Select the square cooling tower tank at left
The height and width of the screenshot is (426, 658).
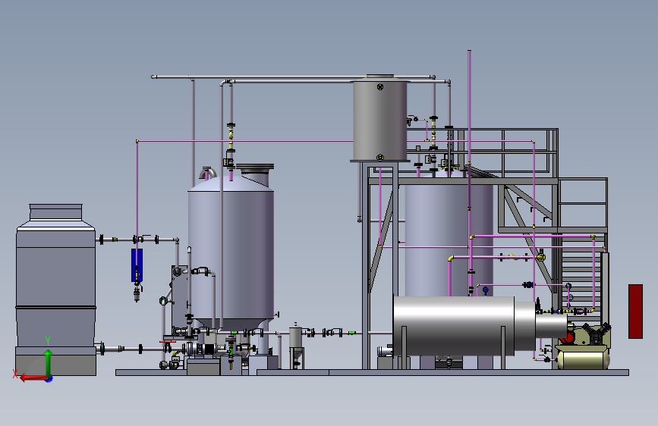tap(56, 290)
